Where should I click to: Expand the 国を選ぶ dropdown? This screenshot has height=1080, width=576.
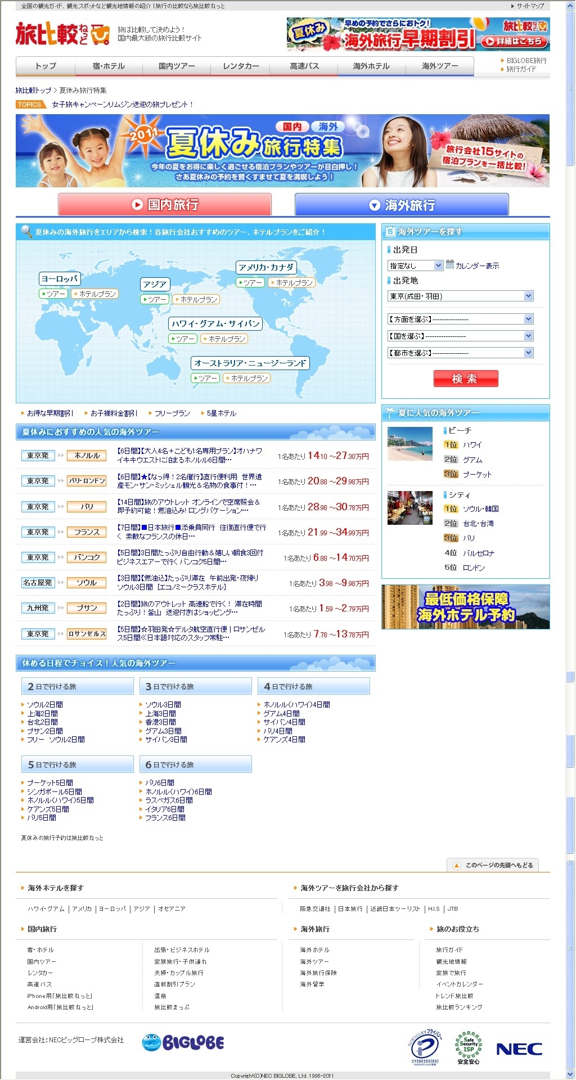click(x=461, y=336)
